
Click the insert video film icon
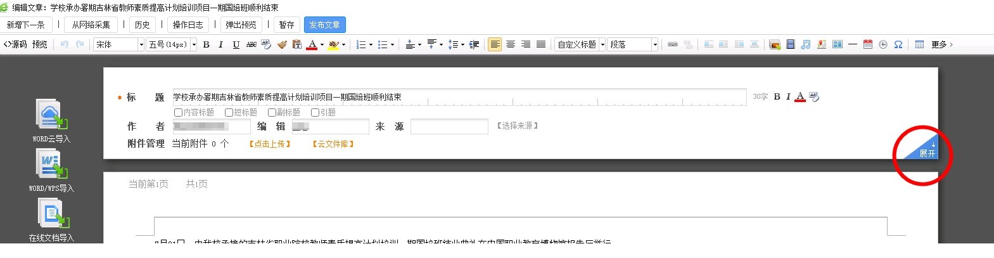(x=790, y=44)
